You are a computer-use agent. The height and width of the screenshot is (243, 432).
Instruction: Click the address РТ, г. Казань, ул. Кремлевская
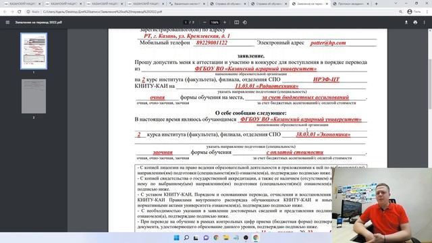[x=187, y=36]
